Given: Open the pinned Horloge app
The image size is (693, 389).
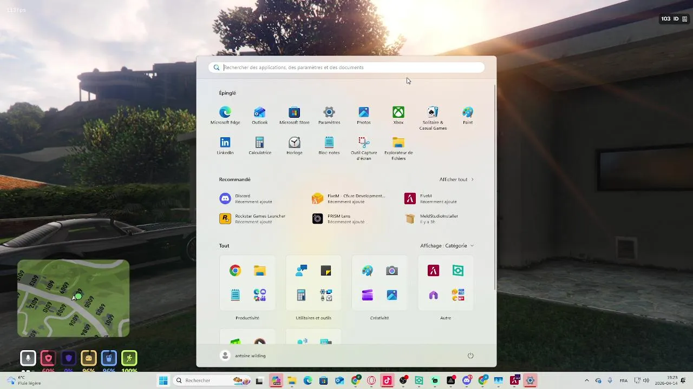Looking at the screenshot, I should click(x=295, y=145).
